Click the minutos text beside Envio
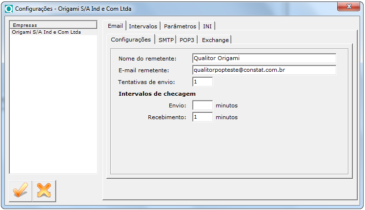The height and width of the screenshot is (210, 365). [226, 105]
